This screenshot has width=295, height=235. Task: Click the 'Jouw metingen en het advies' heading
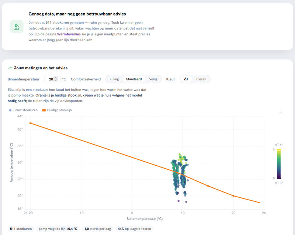pos(41,68)
